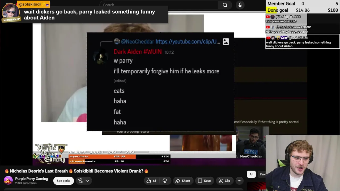Like the video with thumbs up
The image size is (340, 191).
coord(151,181)
